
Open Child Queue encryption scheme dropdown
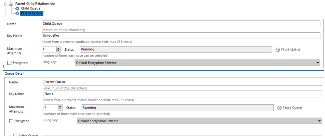tap(197, 63)
